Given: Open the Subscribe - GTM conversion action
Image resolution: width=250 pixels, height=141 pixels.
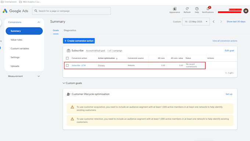Looking at the screenshot, I should pos(79,65).
